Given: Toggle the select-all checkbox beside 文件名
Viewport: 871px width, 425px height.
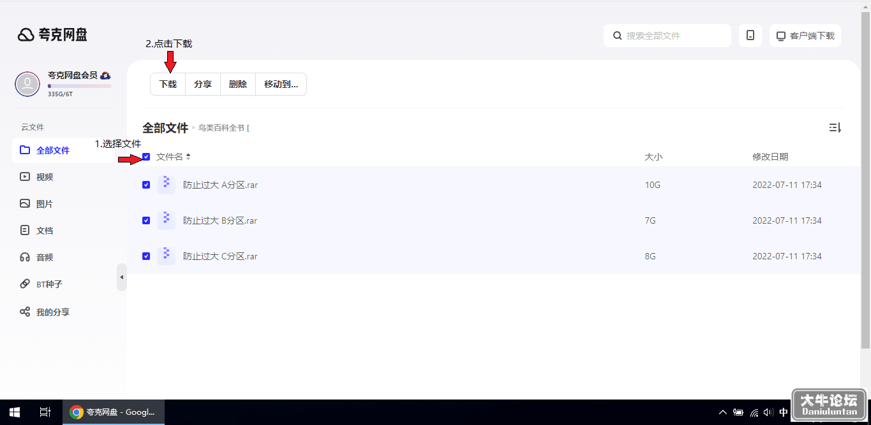Looking at the screenshot, I should (x=146, y=157).
